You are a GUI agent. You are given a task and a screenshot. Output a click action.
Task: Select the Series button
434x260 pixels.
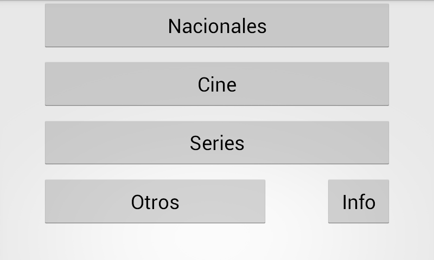[x=217, y=142]
